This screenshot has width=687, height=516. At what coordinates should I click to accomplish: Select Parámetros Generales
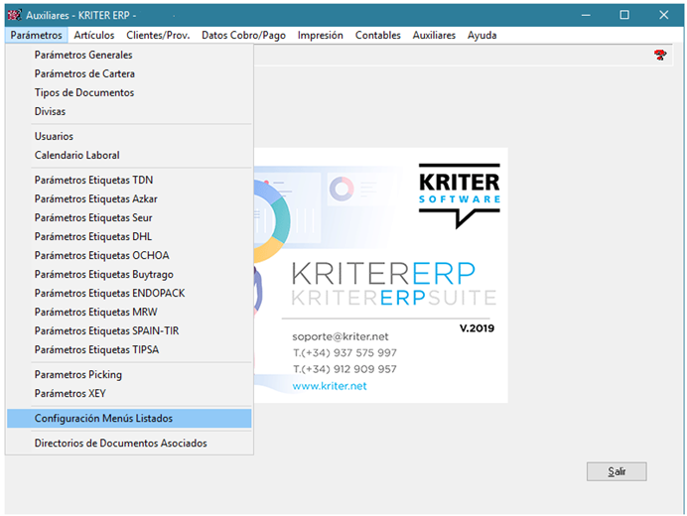(129, 55)
